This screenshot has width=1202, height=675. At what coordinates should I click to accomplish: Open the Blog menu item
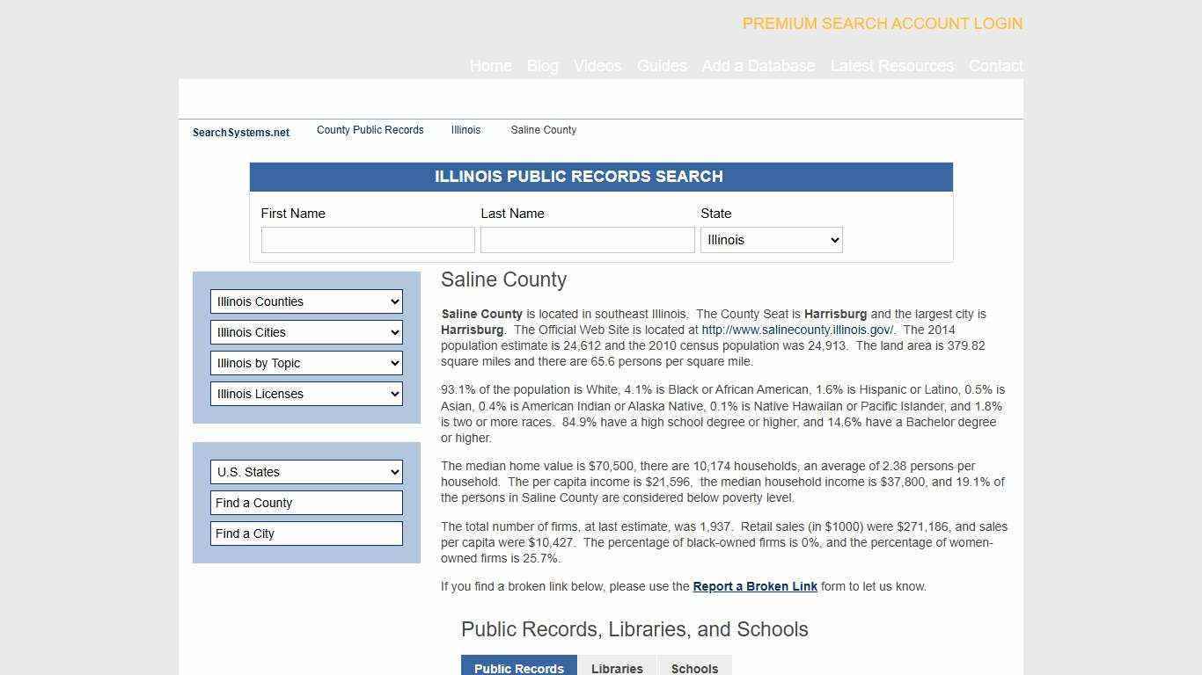542,66
